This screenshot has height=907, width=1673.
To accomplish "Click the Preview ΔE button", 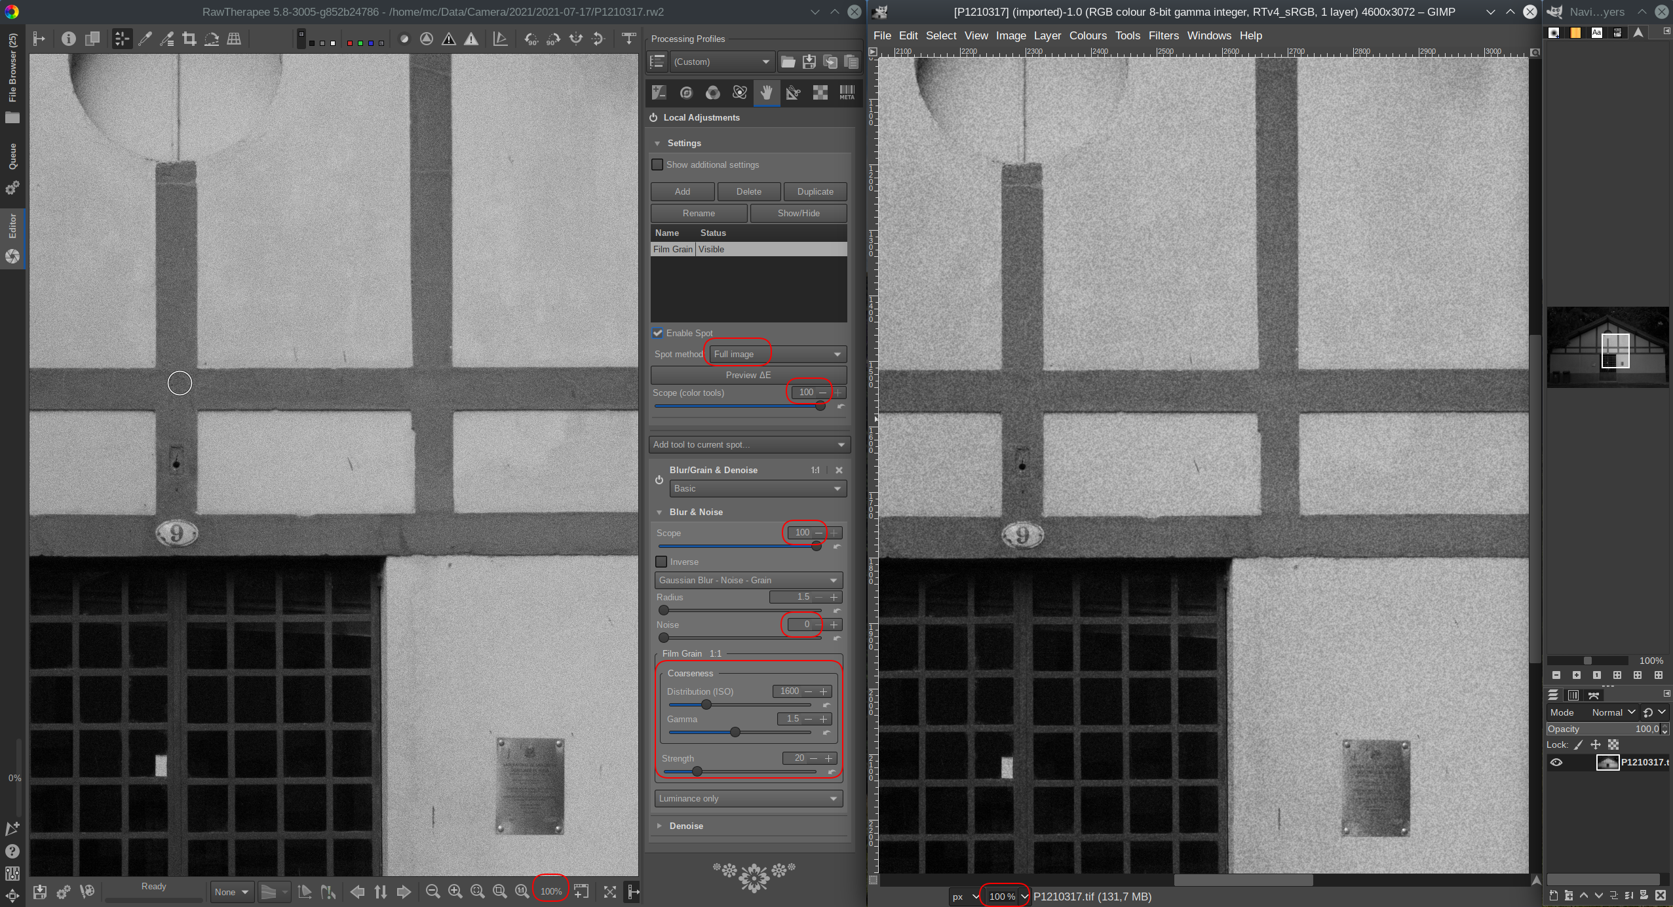I will pos(748,375).
